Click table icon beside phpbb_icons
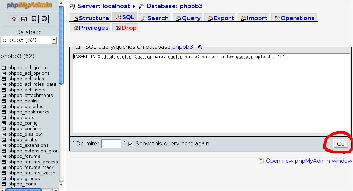Screen dimensions: 353x191 [4, 184]
